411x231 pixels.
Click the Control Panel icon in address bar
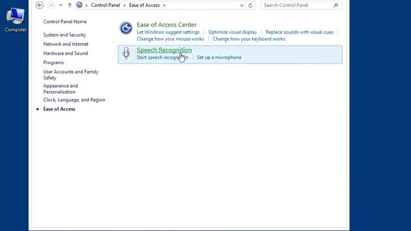[x=80, y=5]
